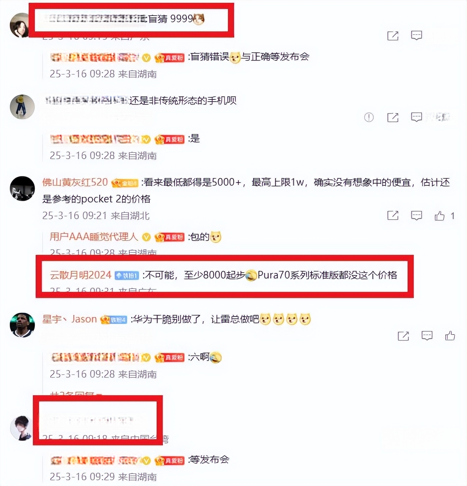Open 佛山黄灰红520's profile via username
The height and width of the screenshot is (486, 467).
point(75,182)
